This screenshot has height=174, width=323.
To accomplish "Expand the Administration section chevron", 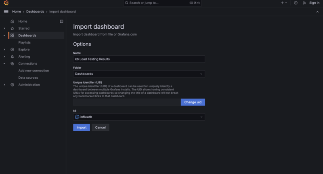I will pos(4,85).
